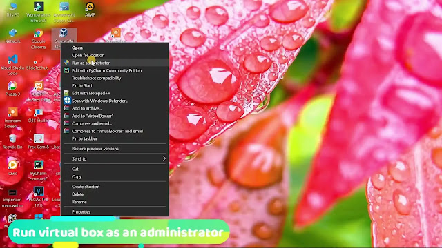Choose Rename in context menu
442x248 pixels.
[115, 202]
